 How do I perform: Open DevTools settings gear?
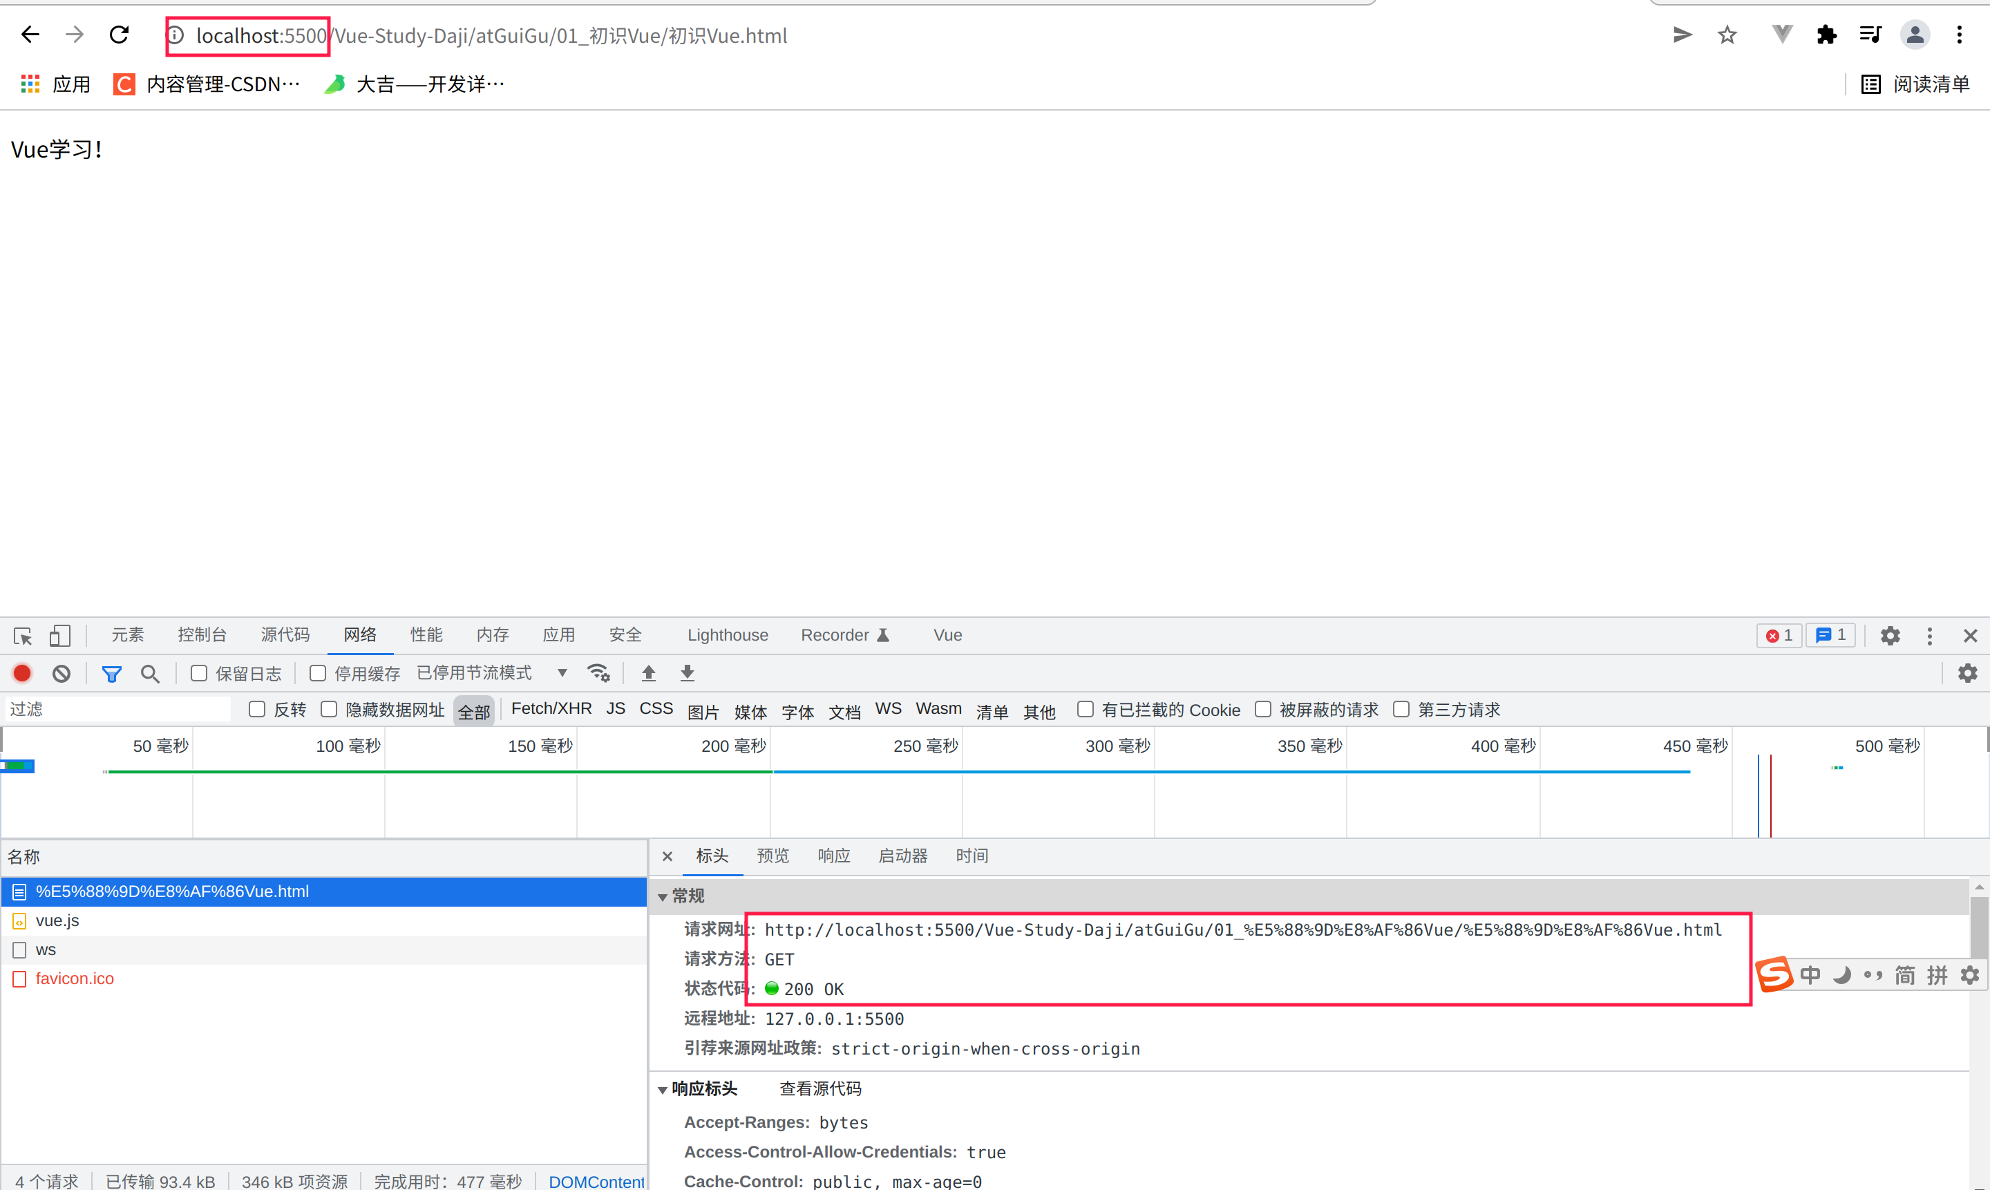point(1890,636)
